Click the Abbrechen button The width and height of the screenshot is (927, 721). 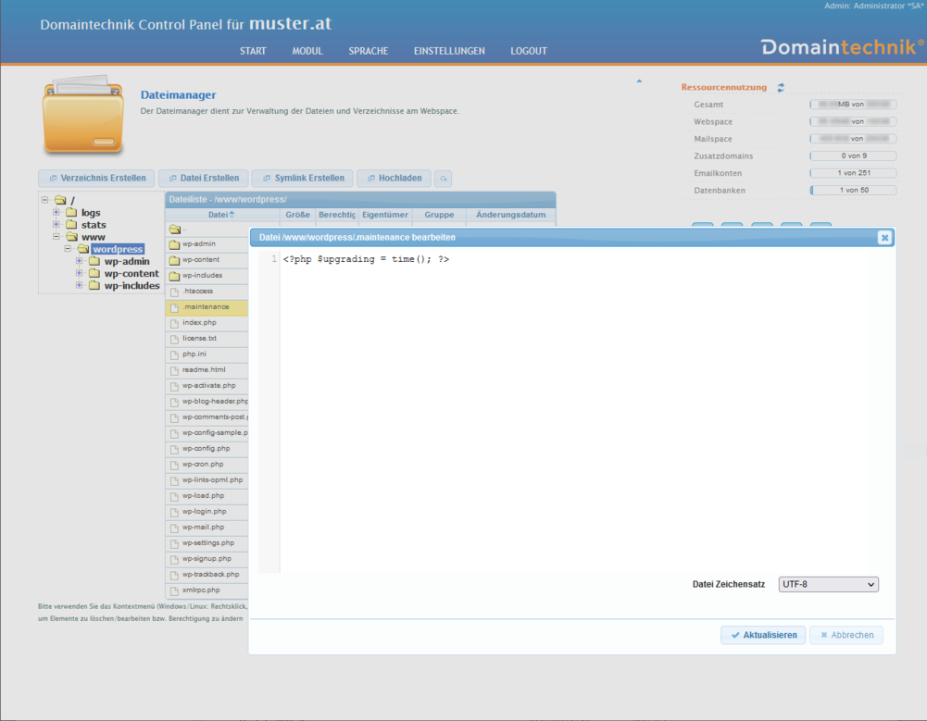click(x=846, y=635)
